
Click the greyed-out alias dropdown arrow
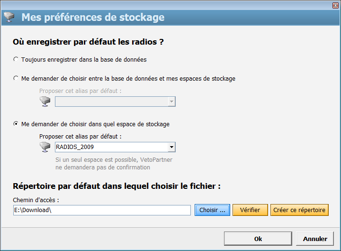click(171, 102)
